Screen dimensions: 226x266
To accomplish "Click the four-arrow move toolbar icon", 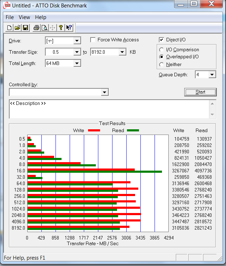I will tap(52, 28).
